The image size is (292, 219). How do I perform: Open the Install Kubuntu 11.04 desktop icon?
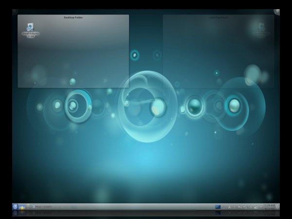(31, 30)
